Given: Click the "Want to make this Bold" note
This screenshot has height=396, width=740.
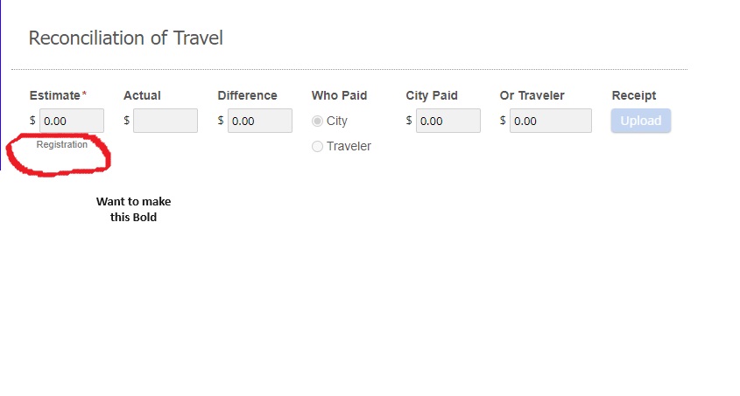Looking at the screenshot, I should (x=133, y=209).
